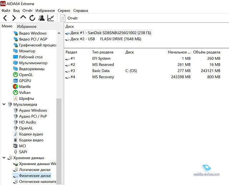Viewport: 229px width, 185px height.
Task: Click the SAPI microphone icon
Action: pyautogui.click(x=15, y=152)
